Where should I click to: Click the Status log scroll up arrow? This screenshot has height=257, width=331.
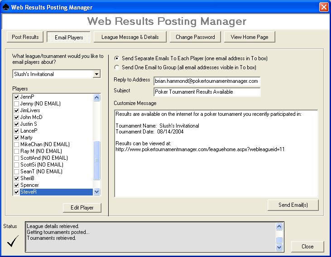279,227
